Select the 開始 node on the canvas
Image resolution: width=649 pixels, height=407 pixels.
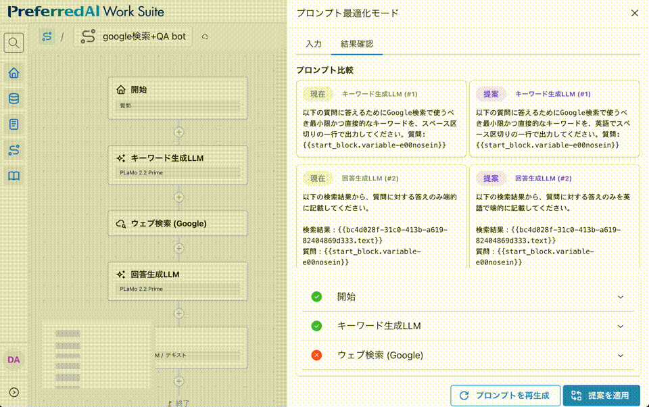178,97
